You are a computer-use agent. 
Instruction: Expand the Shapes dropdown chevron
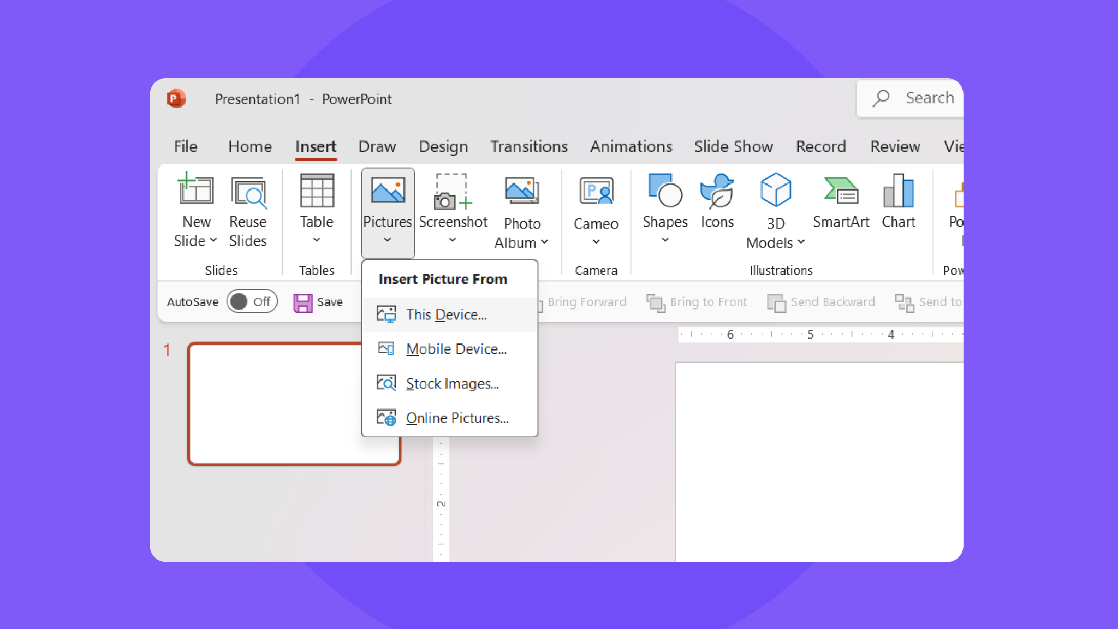(x=664, y=241)
